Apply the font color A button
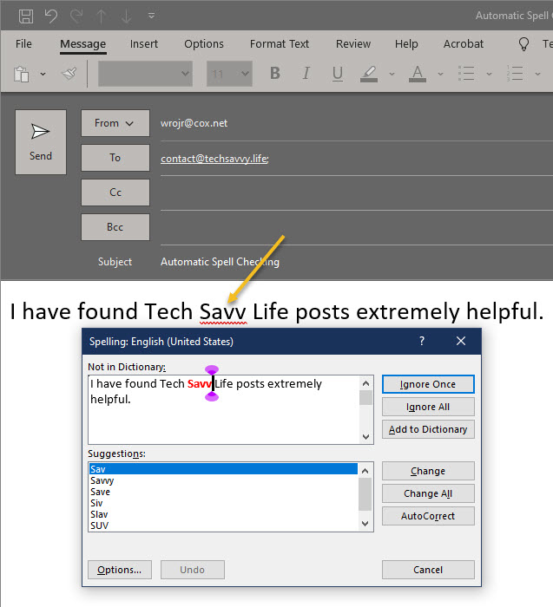Viewport: 553px width, 607px height. click(x=418, y=74)
